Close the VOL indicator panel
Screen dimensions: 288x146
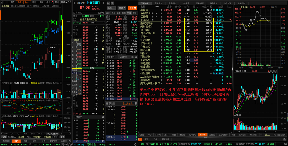coord(61,83)
